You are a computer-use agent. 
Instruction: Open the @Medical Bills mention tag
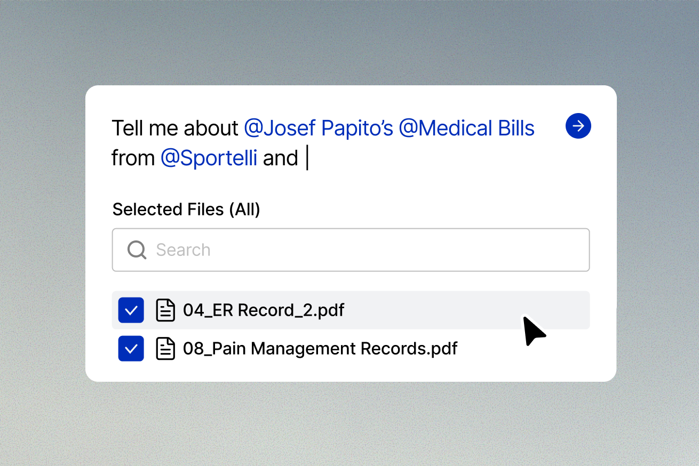pyautogui.click(x=466, y=128)
